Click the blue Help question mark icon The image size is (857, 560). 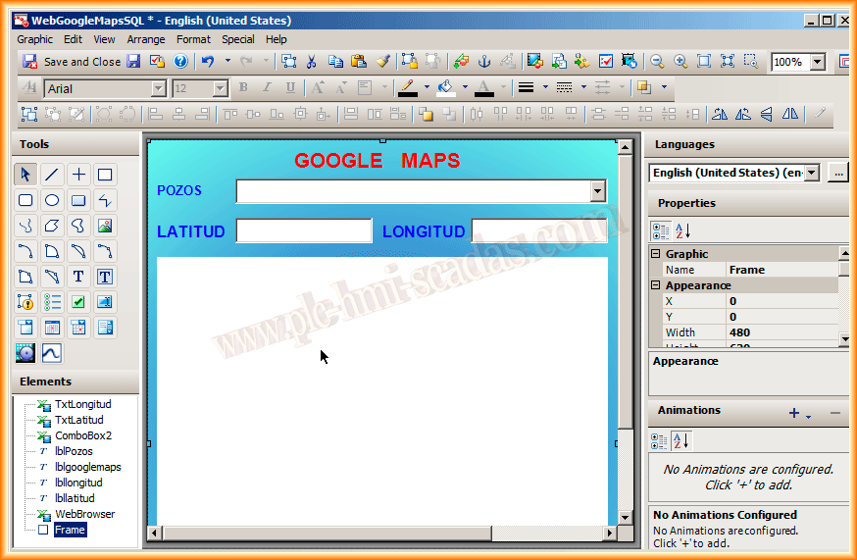click(180, 62)
